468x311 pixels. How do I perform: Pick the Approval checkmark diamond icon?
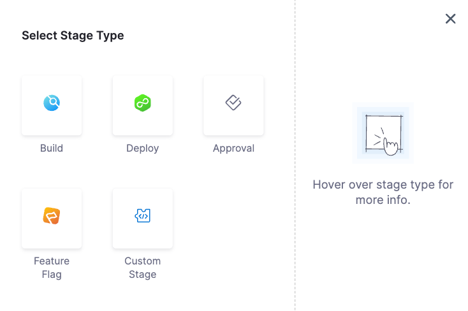(x=233, y=103)
